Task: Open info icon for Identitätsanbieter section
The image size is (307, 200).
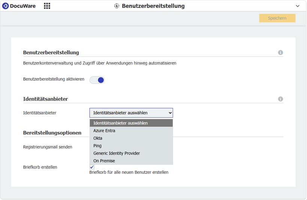Action: pyautogui.click(x=280, y=99)
